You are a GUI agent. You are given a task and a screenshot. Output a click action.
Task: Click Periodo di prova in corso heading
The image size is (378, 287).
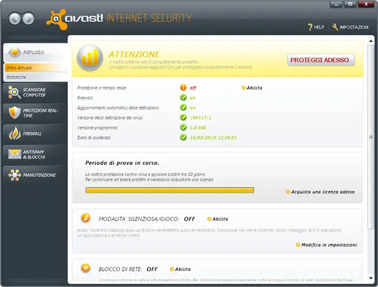[122, 163]
